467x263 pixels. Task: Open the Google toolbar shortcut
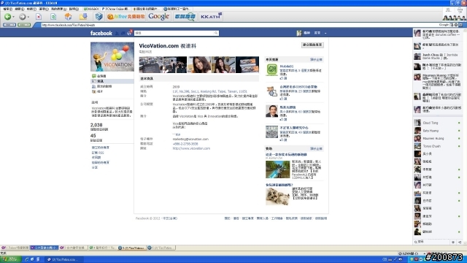pos(159,17)
